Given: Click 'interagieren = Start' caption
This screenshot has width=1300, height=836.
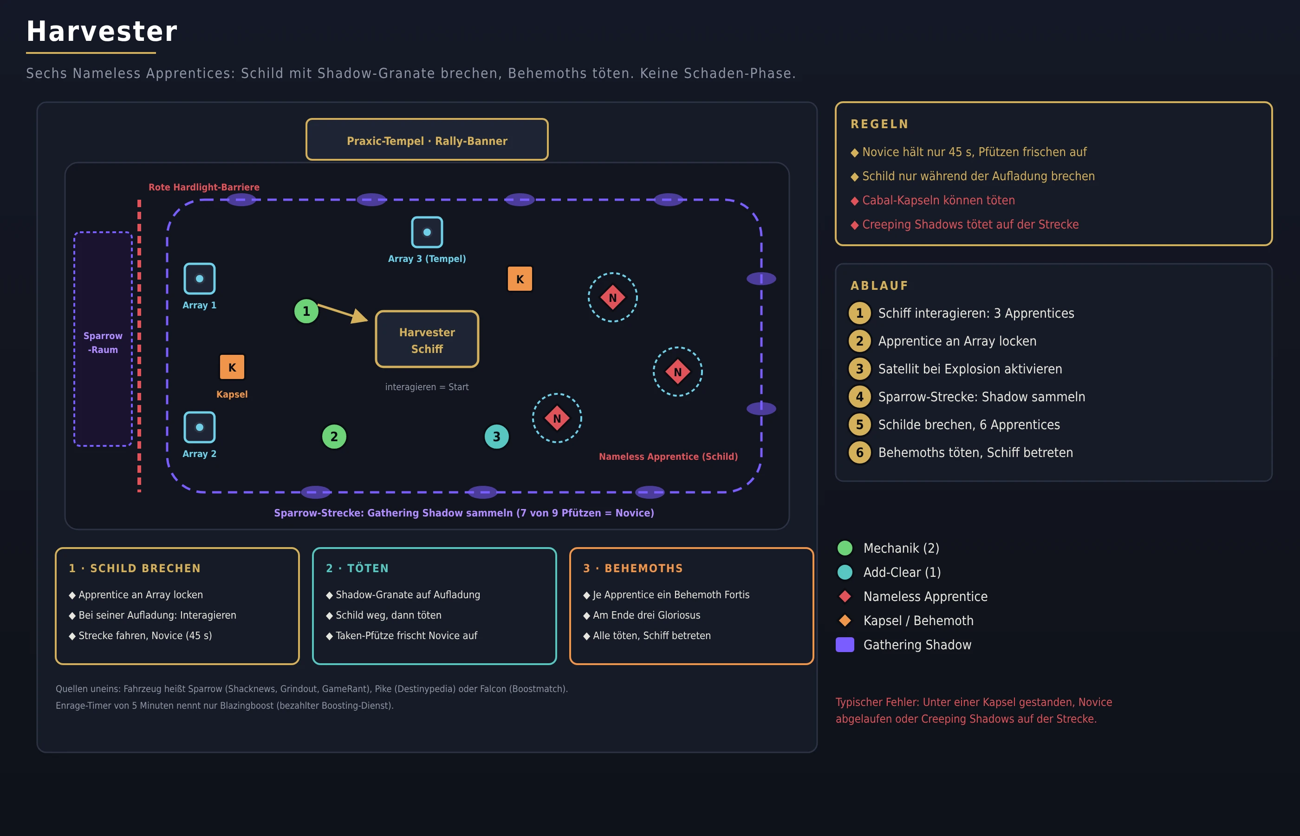Looking at the screenshot, I should click(x=427, y=387).
